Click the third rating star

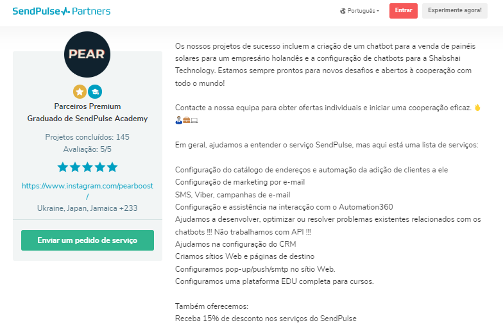coord(87,167)
